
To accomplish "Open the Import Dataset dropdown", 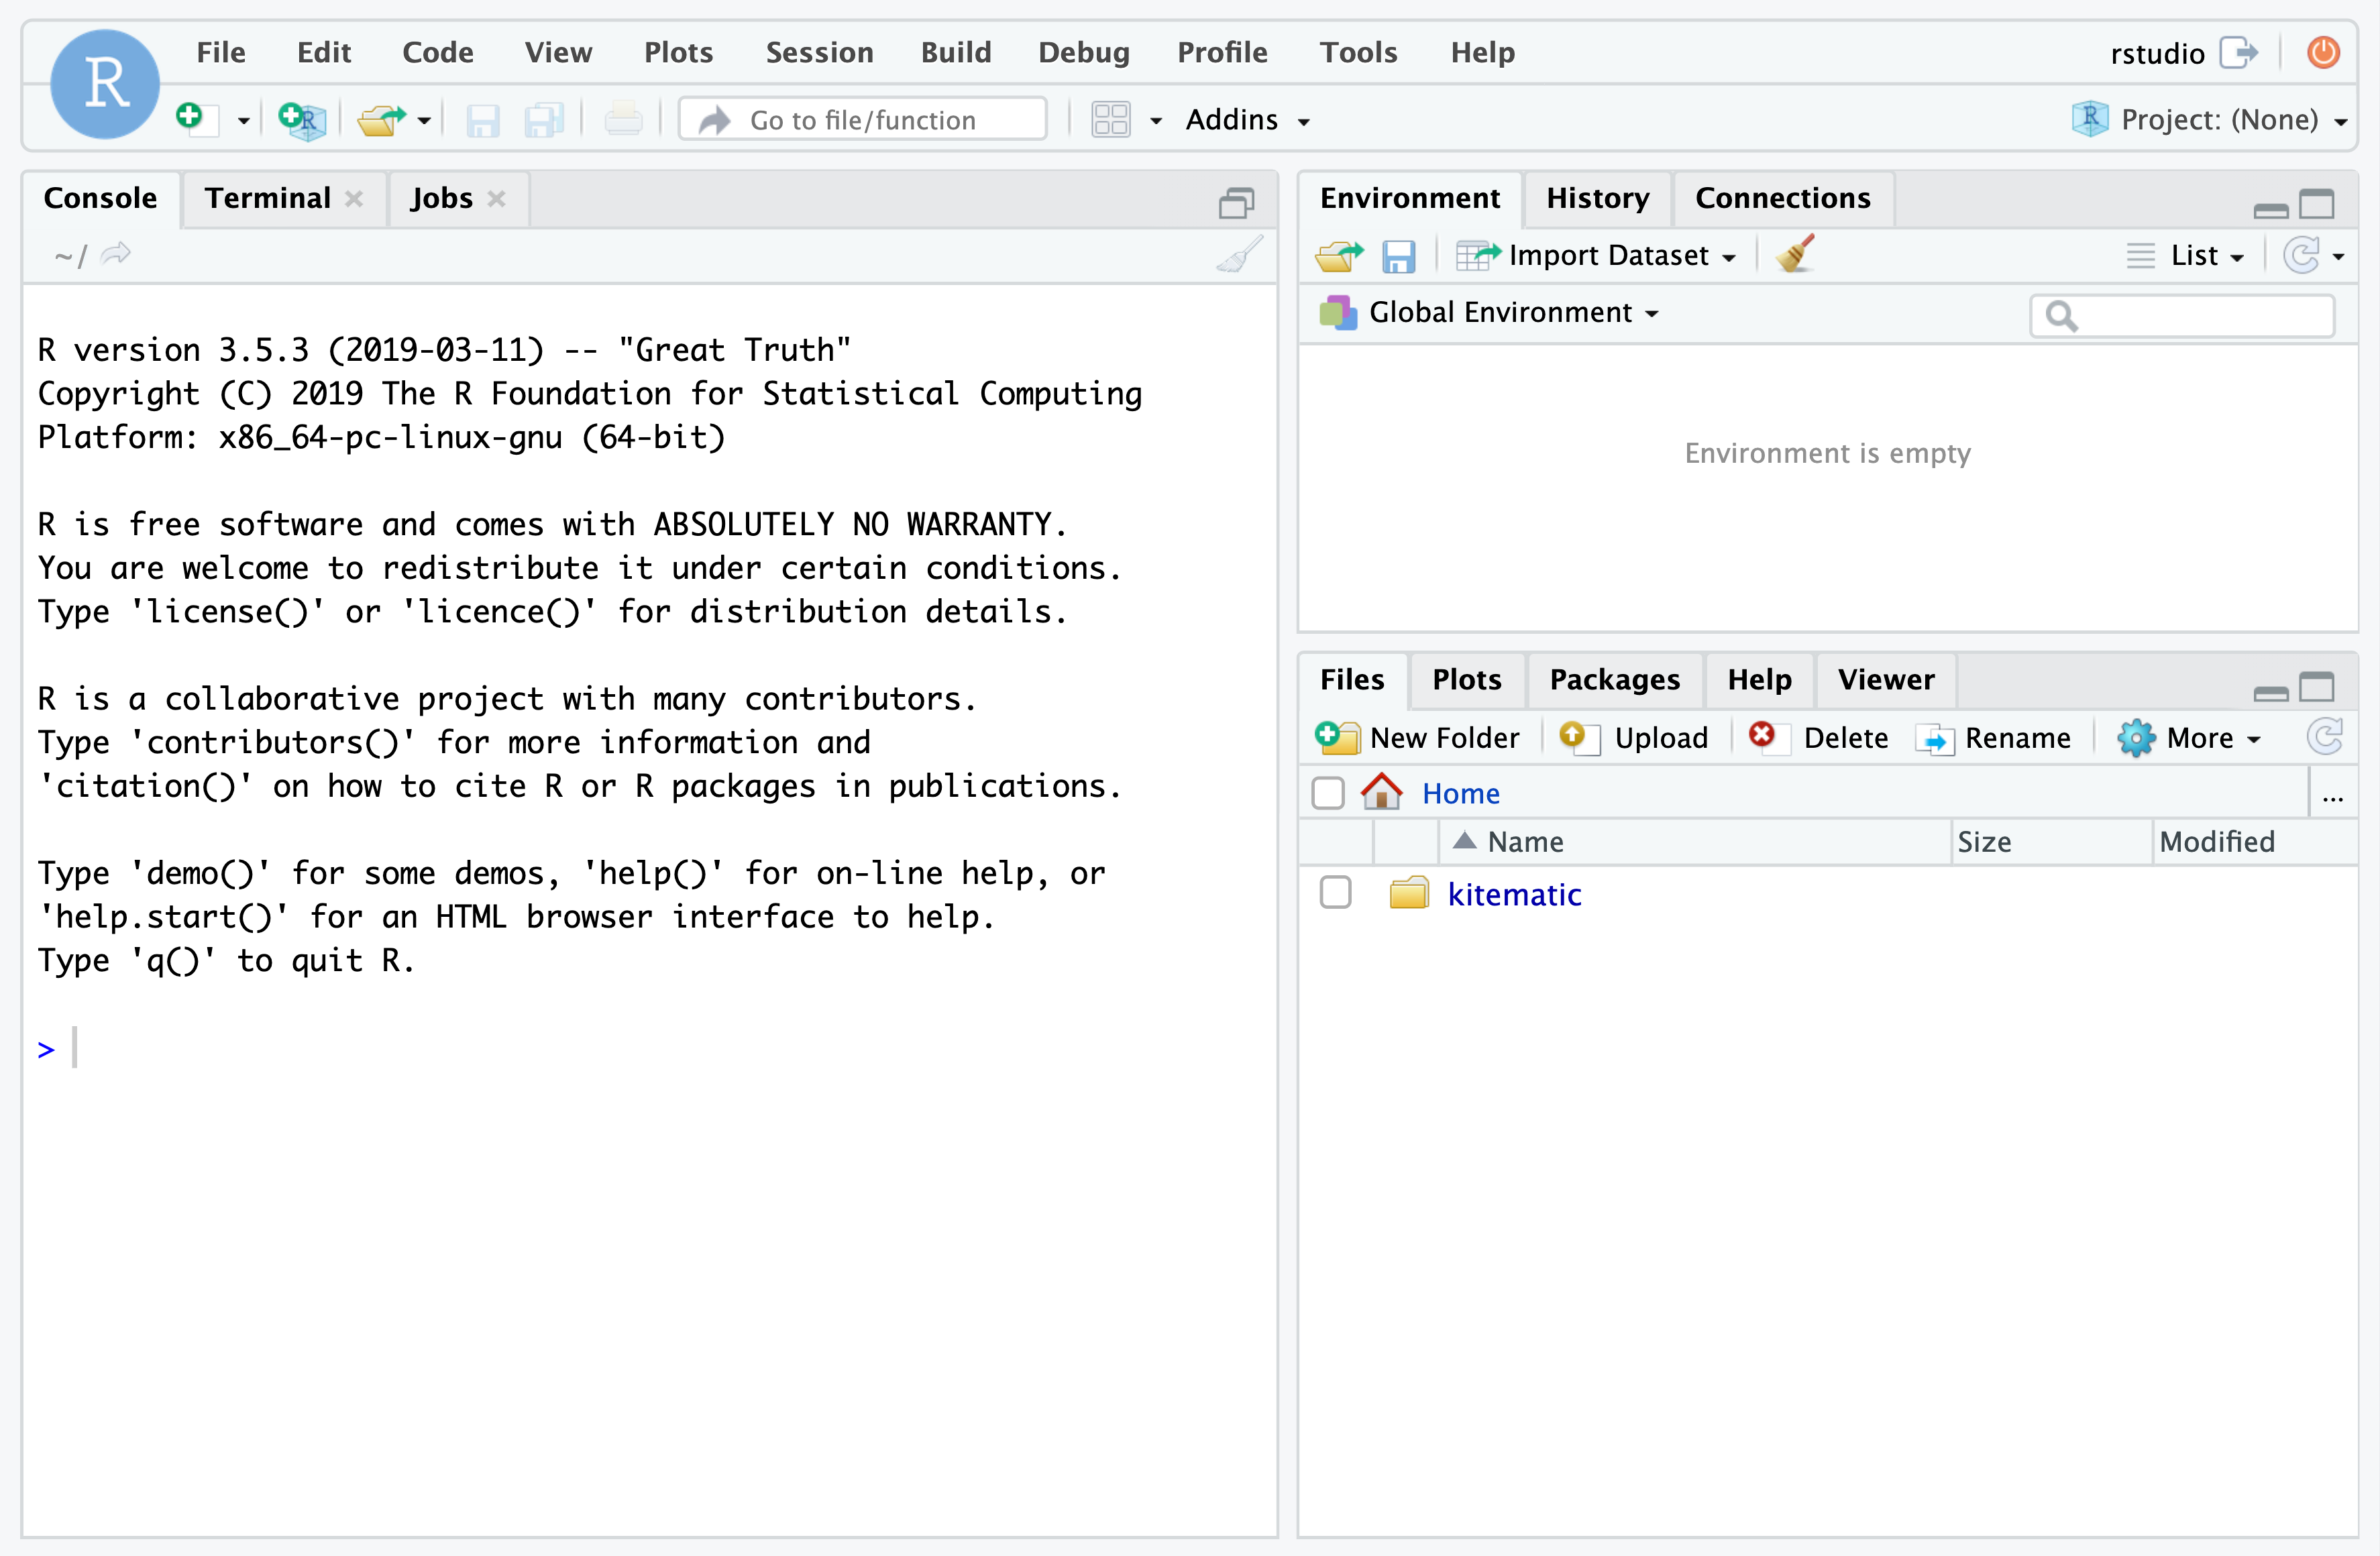I will 1596,256.
